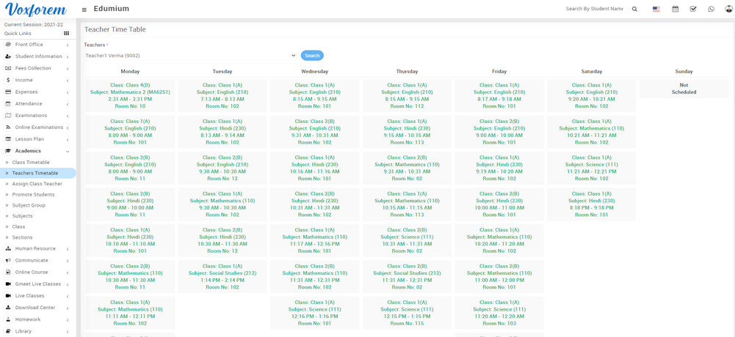Image resolution: width=735 pixels, height=337 pixels.
Task: Open Gmeet Live Classes menu
Action: 38,284
